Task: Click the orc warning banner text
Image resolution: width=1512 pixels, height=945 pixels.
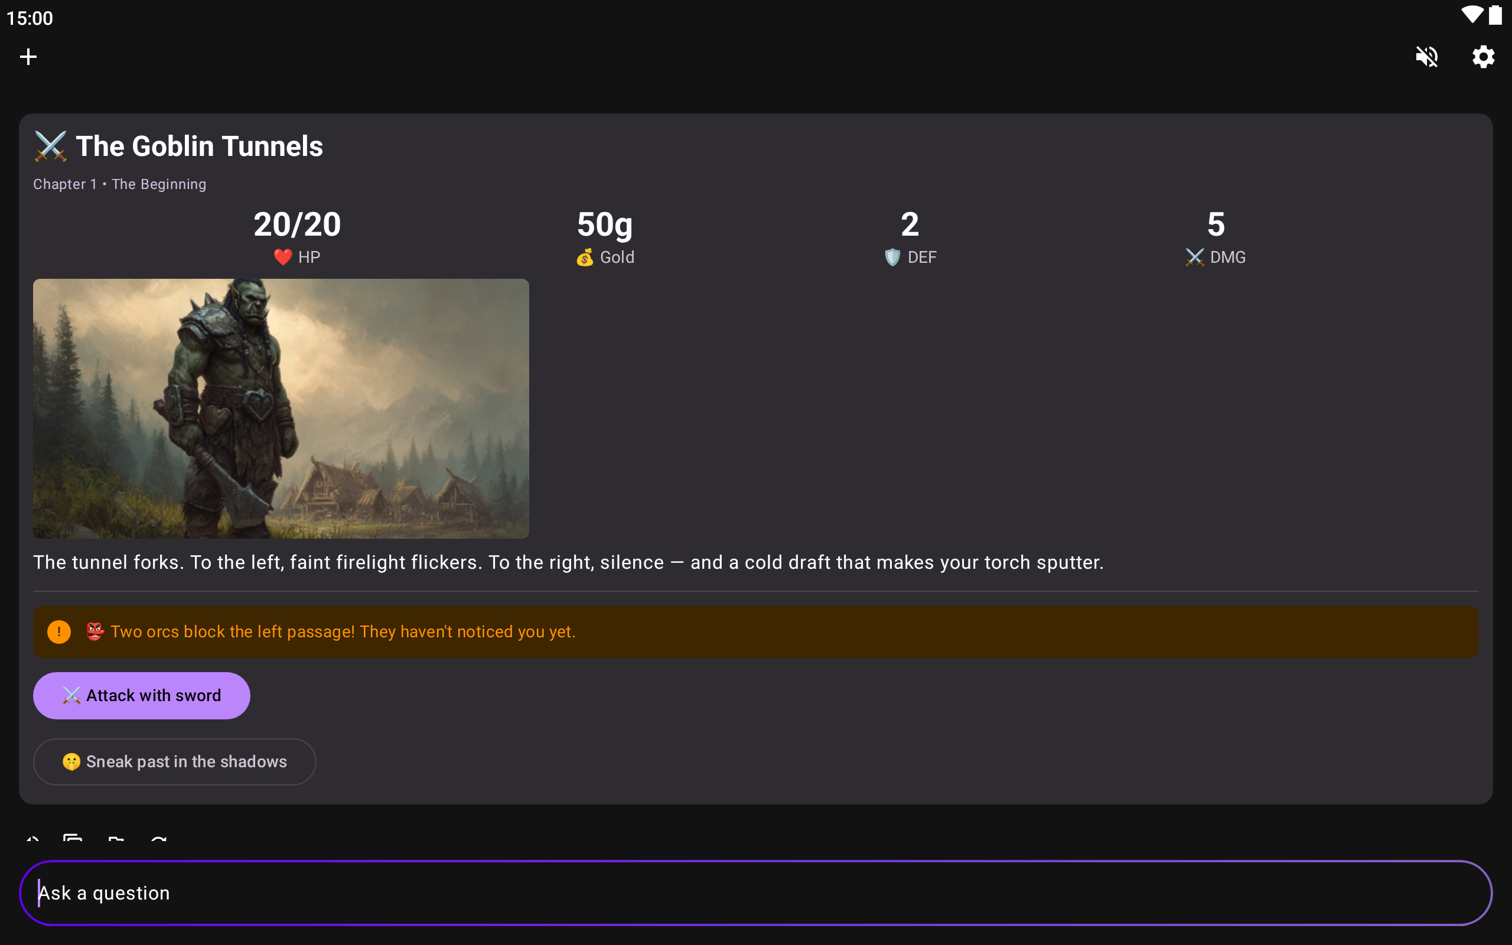Action: click(343, 632)
